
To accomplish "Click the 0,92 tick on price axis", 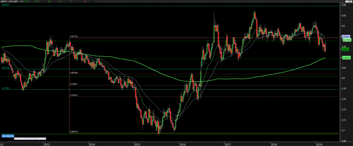I will 344,15.
